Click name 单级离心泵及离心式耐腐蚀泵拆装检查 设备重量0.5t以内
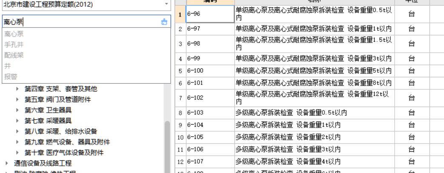This screenshot has width=444, height=173. click(x=314, y=14)
